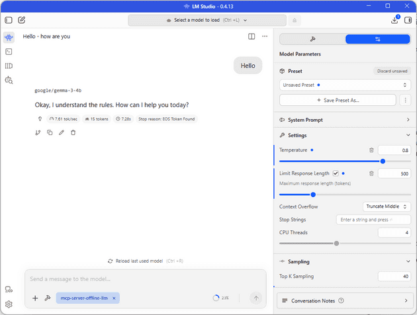Open Conversation Notes help question icon
This screenshot has width=417, height=315.
pyautogui.click(x=341, y=300)
